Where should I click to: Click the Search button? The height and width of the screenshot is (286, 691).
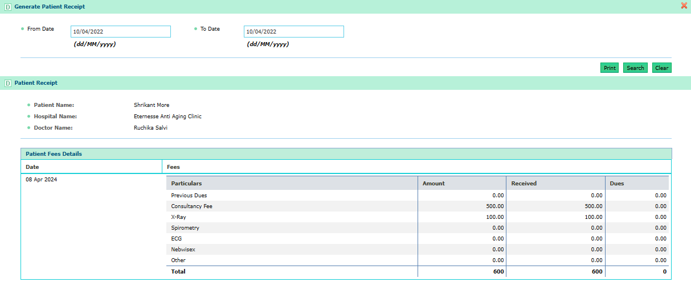(635, 68)
